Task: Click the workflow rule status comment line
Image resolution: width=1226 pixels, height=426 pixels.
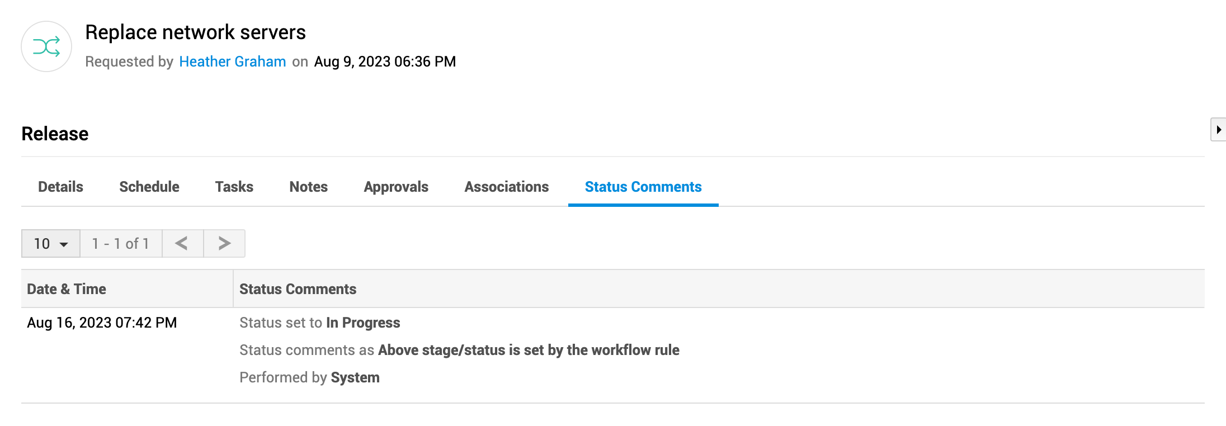Action: click(x=459, y=350)
